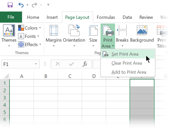Click the Print Titles button
The height and width of the screenshot is (130, 171).
point(162,37)
